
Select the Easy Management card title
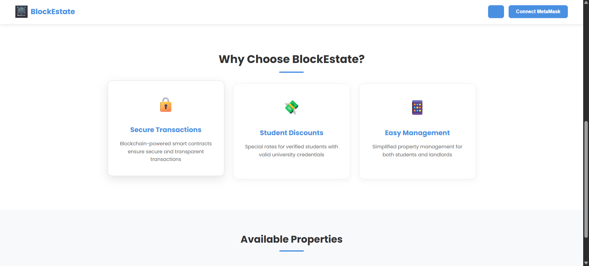[417, 133]
